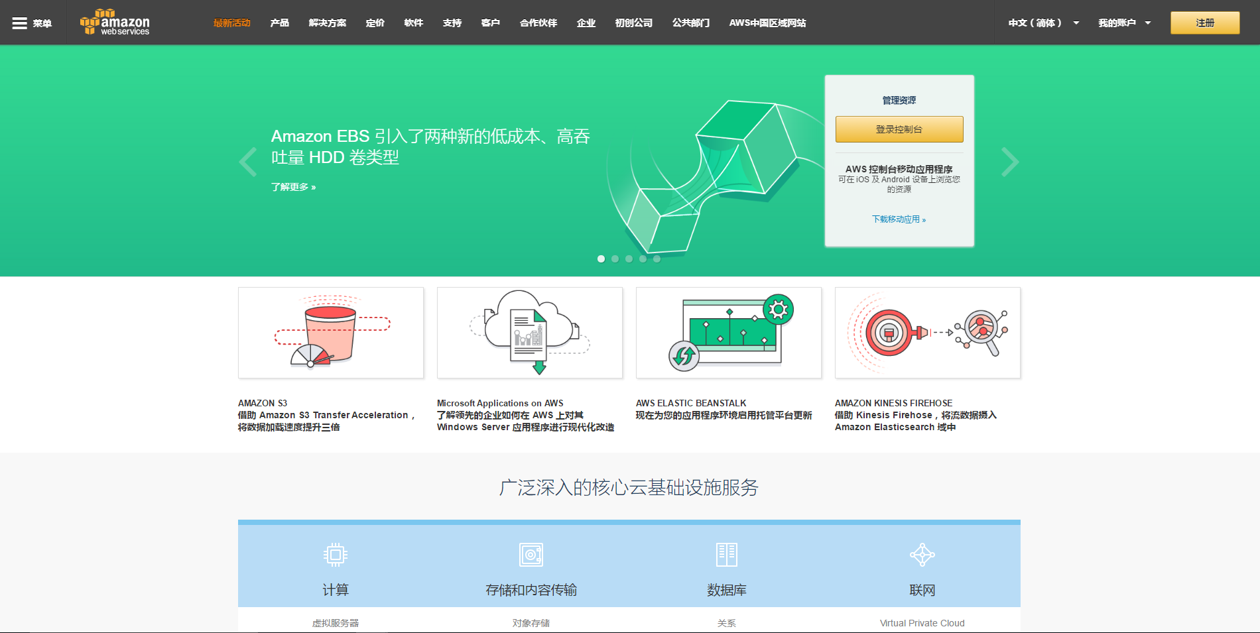Open the 企业 menu item
The height and width of the screenshot is (633, 1260).
point(586,23)
